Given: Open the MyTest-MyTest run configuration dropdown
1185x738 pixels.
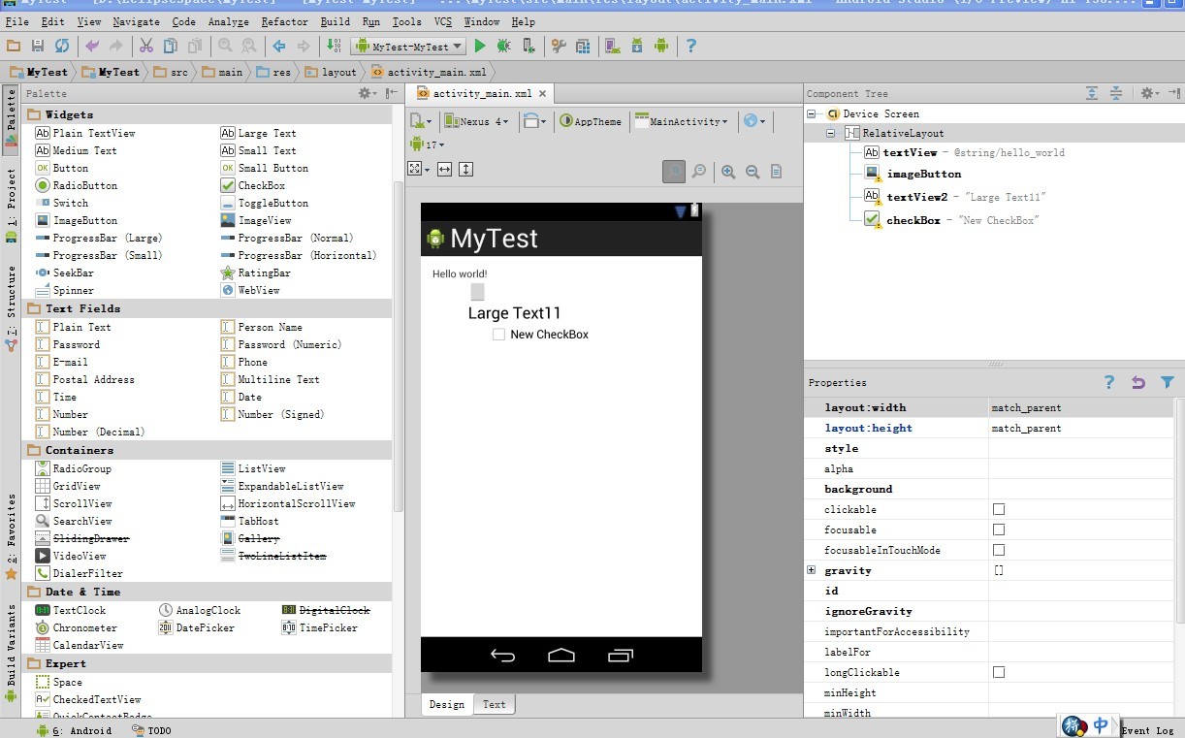Looking at the screenshot, I should [x=408, y=46].
